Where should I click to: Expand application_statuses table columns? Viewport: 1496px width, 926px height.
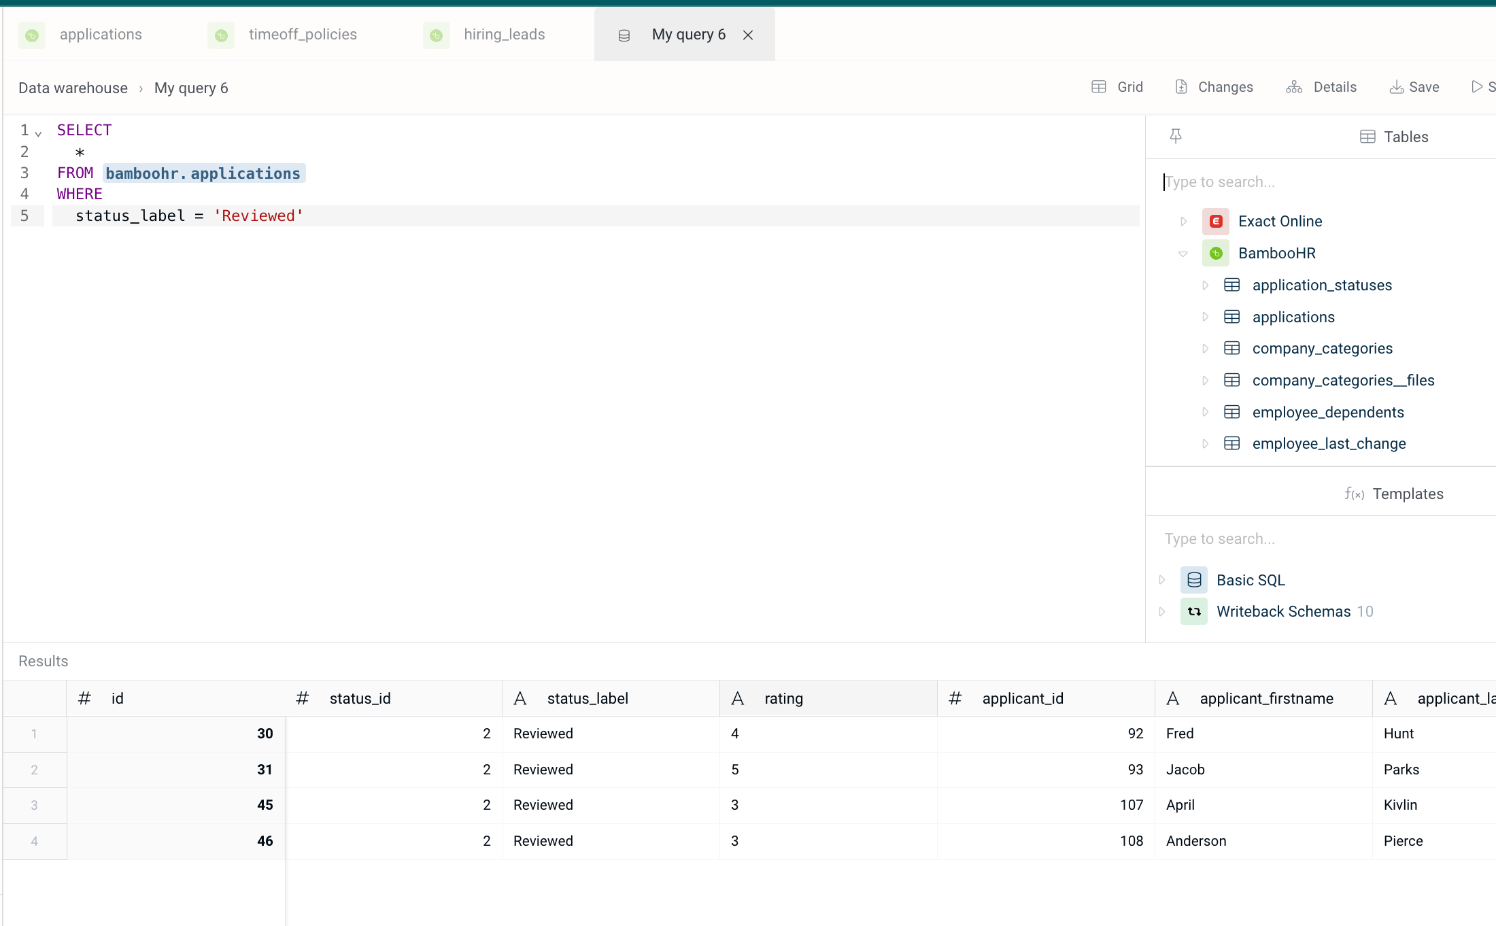pos(1205,286)
